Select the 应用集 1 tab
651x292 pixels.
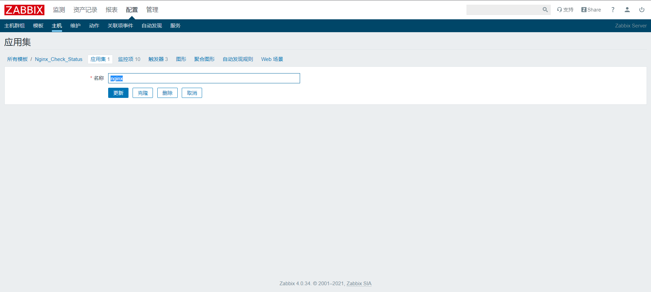pos(100,59)
